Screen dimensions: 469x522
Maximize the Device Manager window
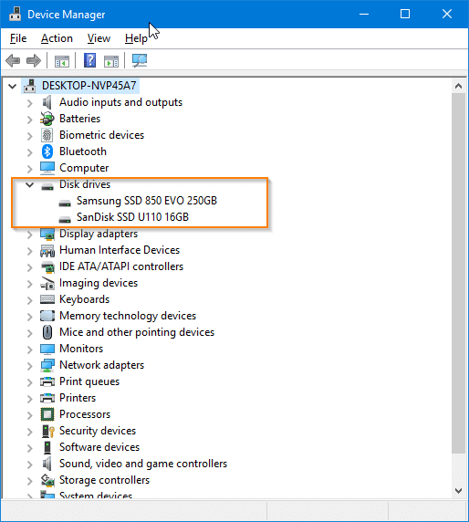coord(405,14)
